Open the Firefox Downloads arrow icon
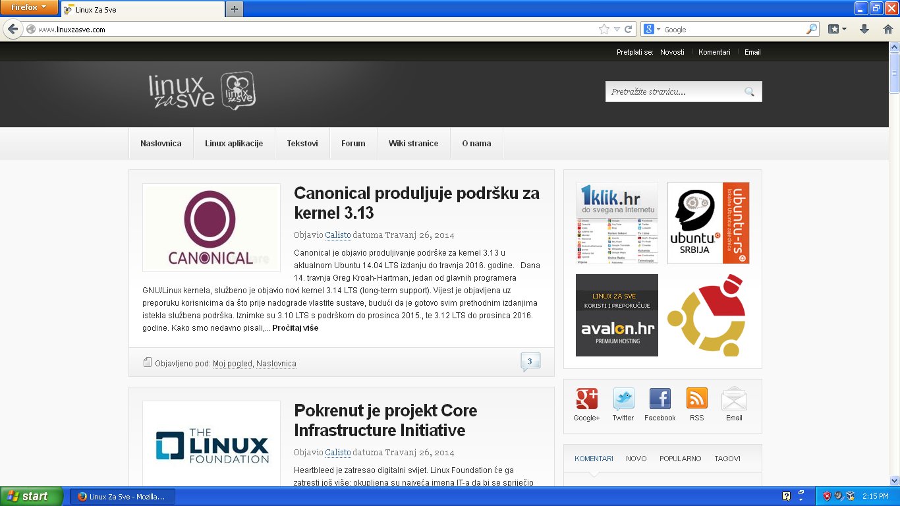The height and width of the screenshot is (506, 900). pyautogui.click(x=865, y=29)
